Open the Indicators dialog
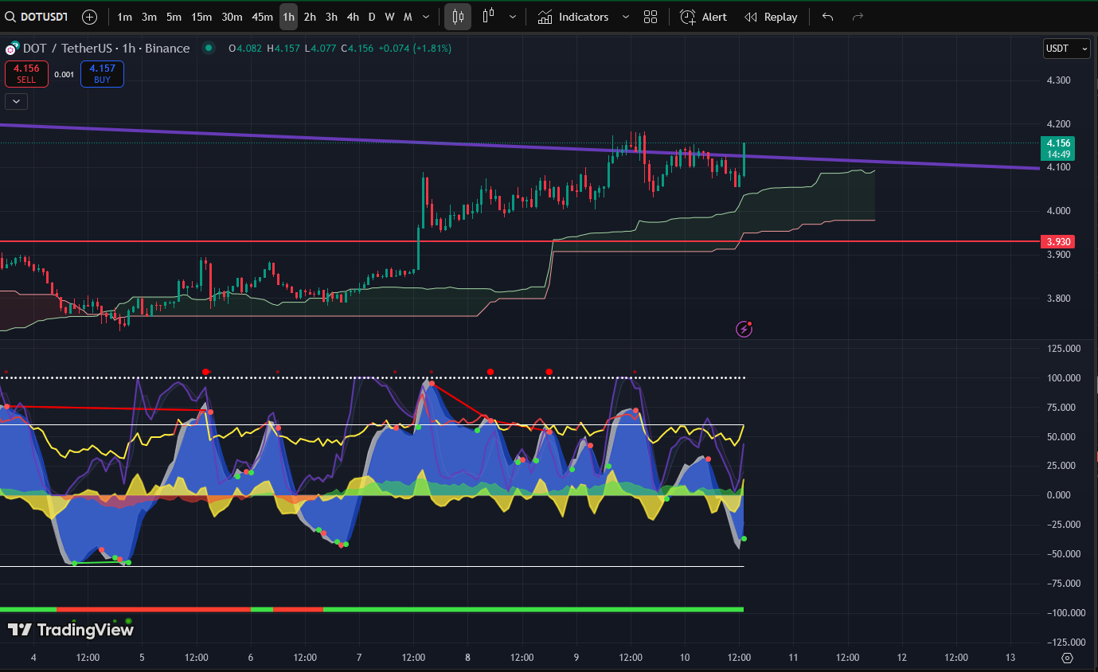Screen dimensions: 1098x672 [x=573, y=17]
